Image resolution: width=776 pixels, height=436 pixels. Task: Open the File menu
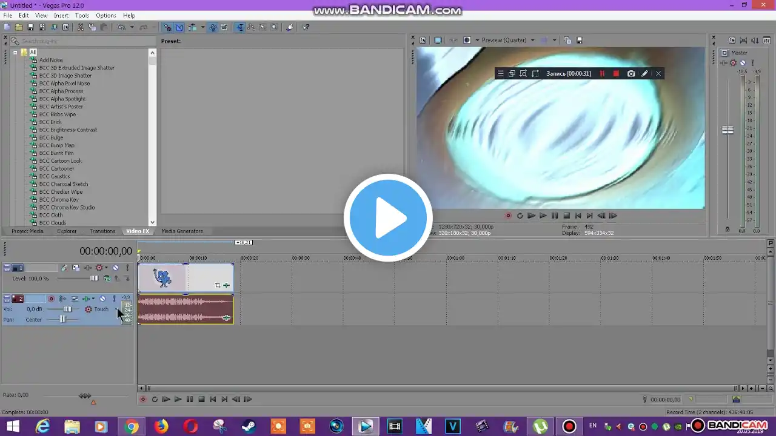pos(7,16)
